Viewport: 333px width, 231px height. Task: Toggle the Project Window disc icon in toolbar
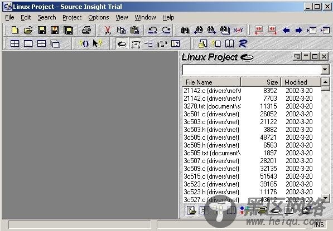(x=122, y=44)
